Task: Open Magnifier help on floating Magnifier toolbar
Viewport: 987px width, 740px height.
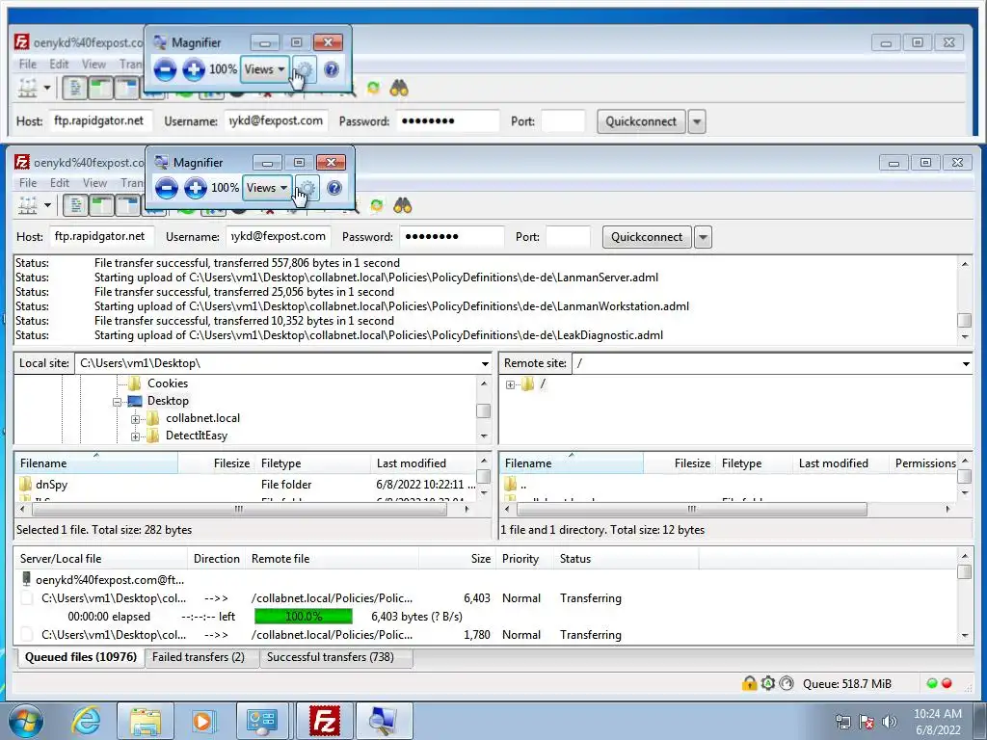Action: pyautogui.click(x=334, y=188)
